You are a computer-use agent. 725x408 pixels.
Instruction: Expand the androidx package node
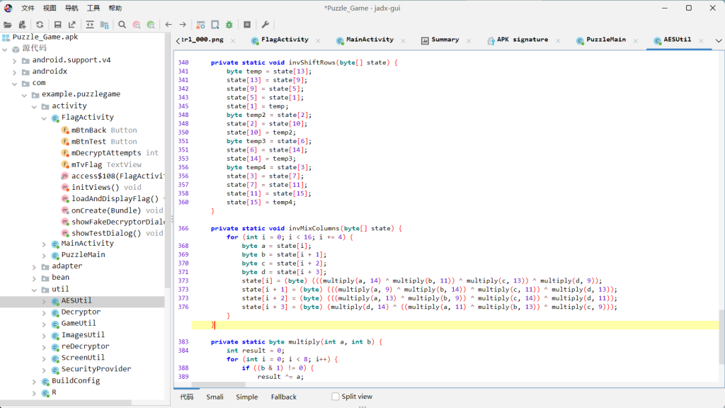tap(16, 72)
